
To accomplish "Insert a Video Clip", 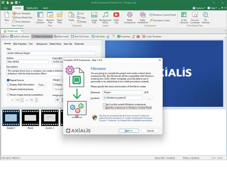I will pyautogui.click(x=116, y=18).
